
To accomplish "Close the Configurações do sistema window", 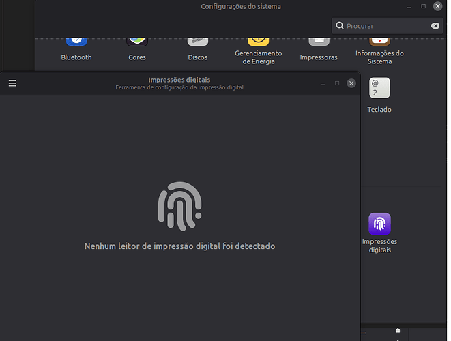I will coord(437,6).
